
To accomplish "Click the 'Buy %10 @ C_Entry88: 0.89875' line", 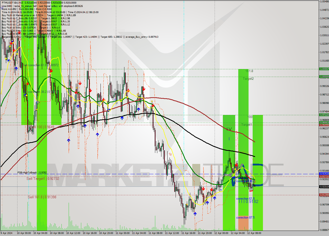I will [x=36, y=24].
